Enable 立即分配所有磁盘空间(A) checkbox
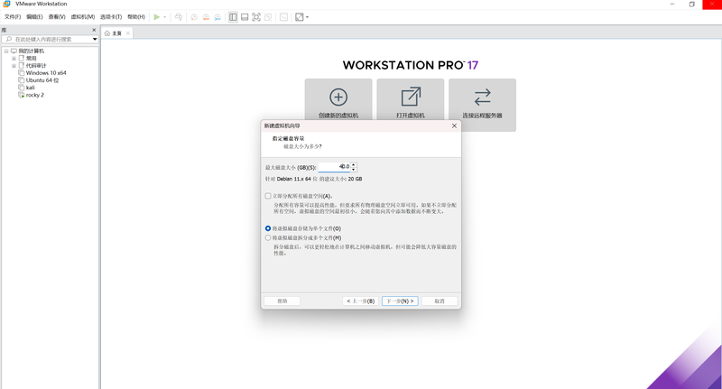 268,196
